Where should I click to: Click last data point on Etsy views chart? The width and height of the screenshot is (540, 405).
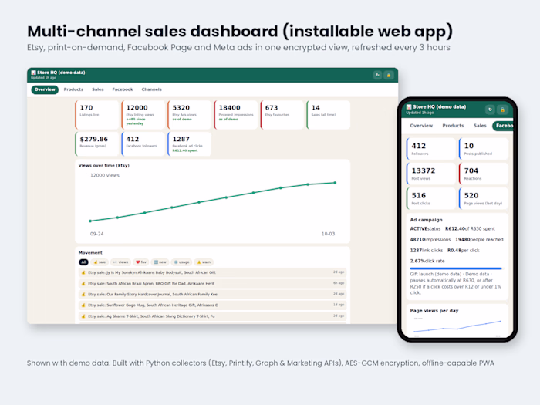point(335,183)
